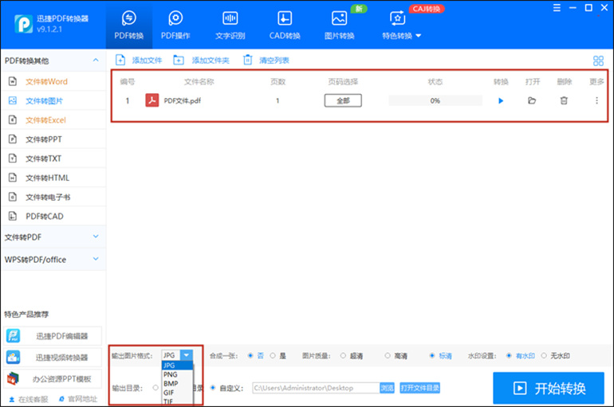614x407 pixels.
Task: Open the output folder icon in row
Action: (x=532, y=101)
